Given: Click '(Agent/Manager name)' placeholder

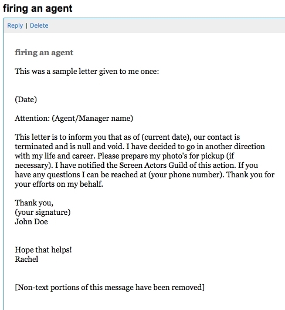Looking at the screenshot, I should [93, 118].
